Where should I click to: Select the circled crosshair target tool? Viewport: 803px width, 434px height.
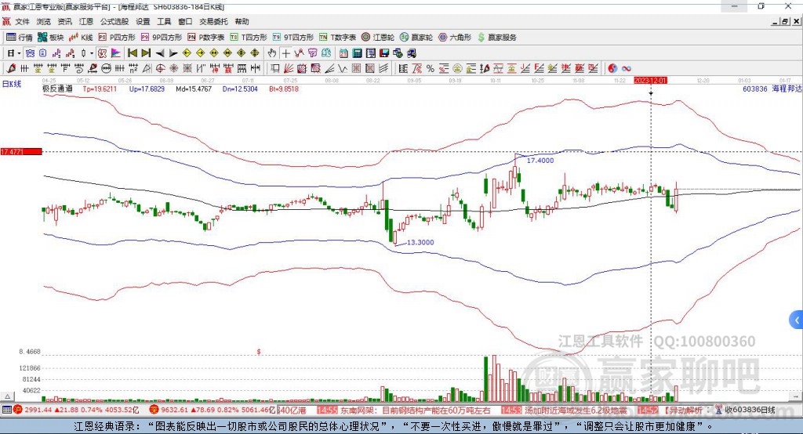160,69
